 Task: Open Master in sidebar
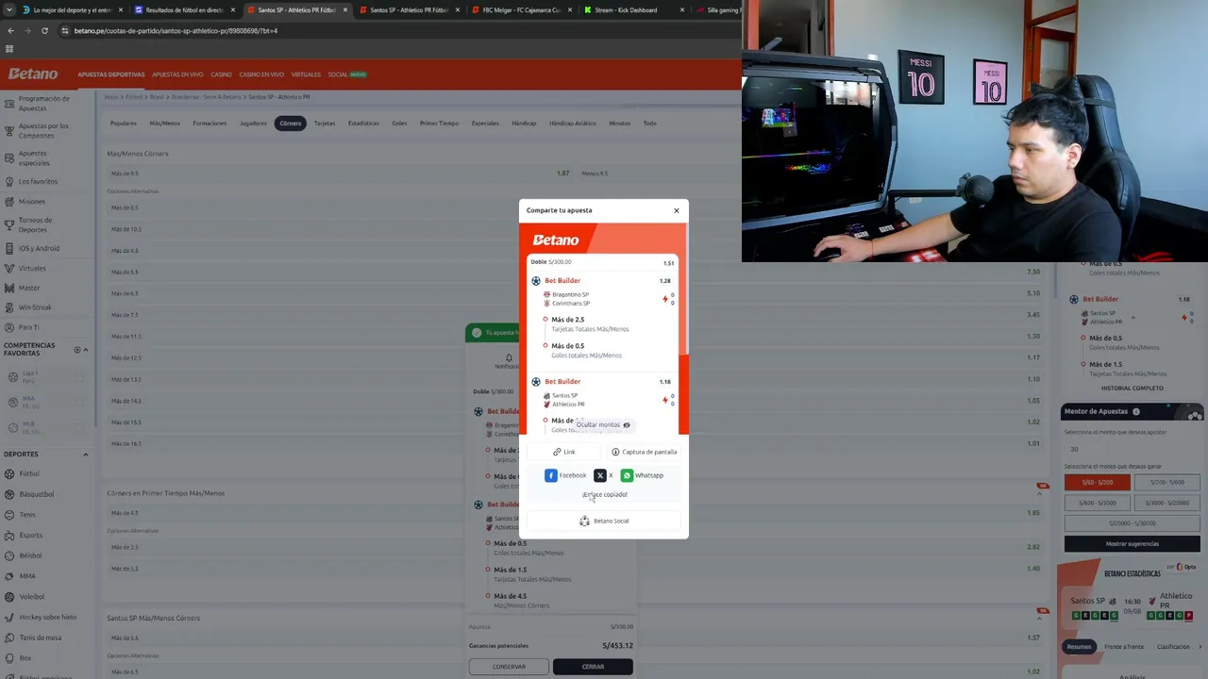pyautogui.click(x=29, y=288)
